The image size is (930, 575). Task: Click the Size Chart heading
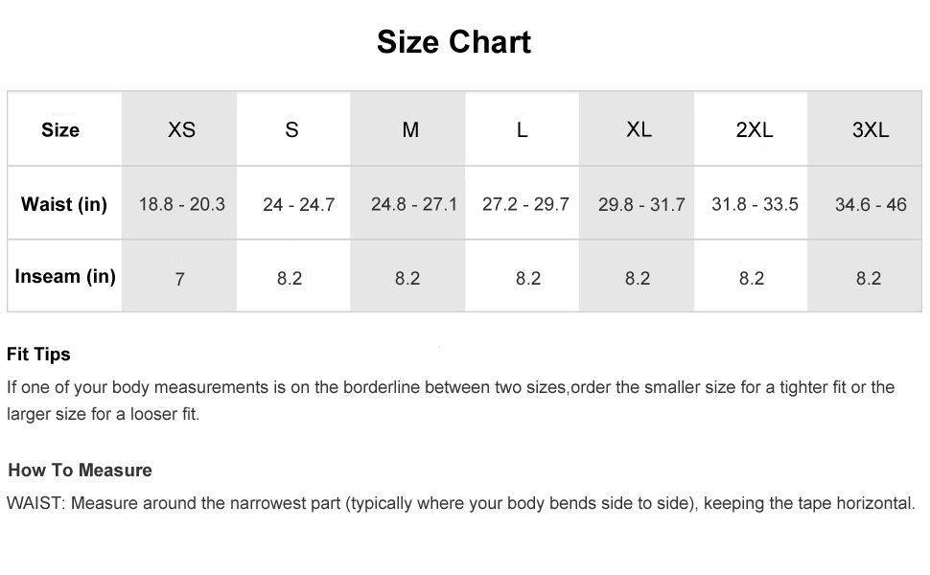pos(453,42)
